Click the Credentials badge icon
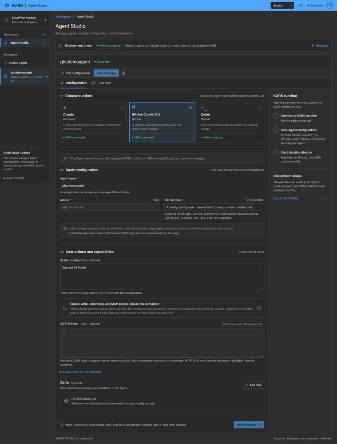This screenshot has height=444, width=337. [248, 200]
